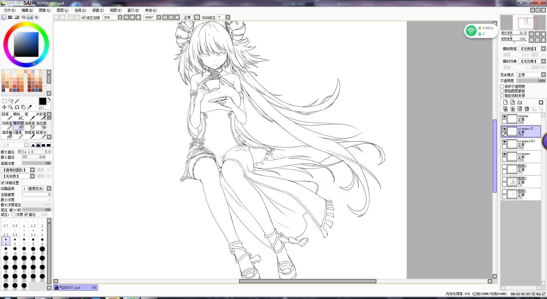Rotate the view counterclockwise in toolbar

[165, 17]
